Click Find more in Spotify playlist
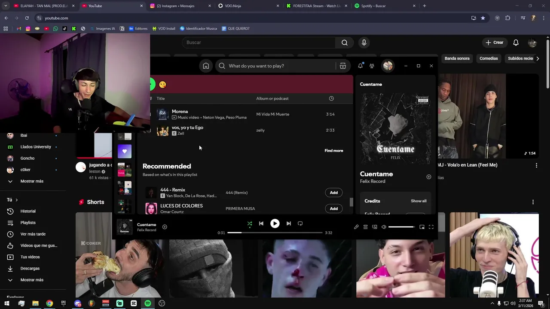 point(334,151)
